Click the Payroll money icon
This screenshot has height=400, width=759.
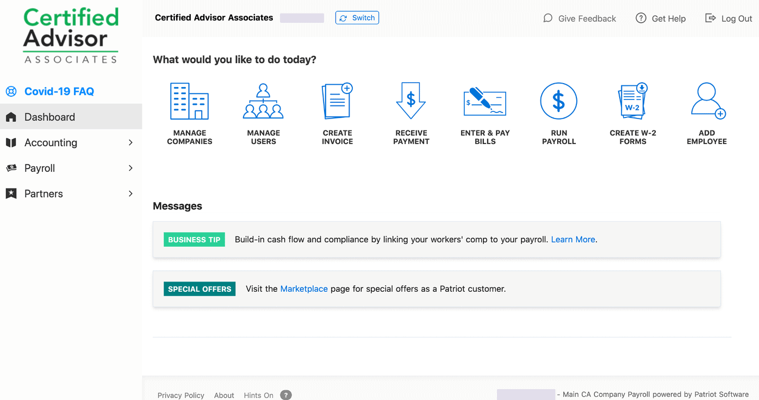click(x=11, y=168)
